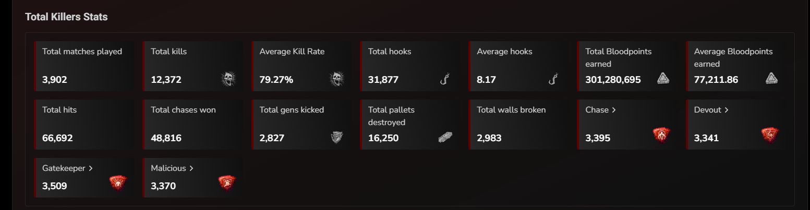Viewport: 810px width, 210px height.
Task: Click the Bloodpoints icon in Total Bloodpoints earned
Action: click(x=662, y=79)
